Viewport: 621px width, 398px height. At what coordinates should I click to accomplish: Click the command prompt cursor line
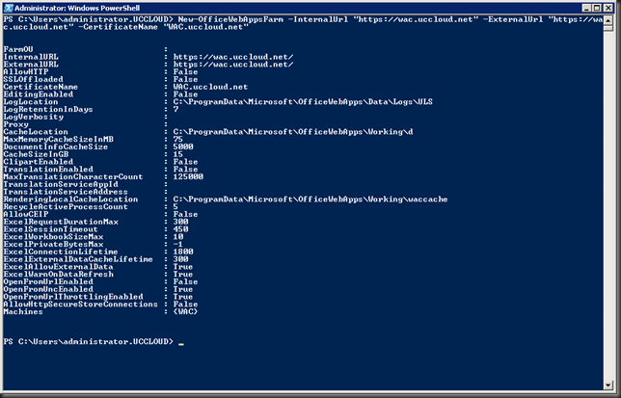94,341
